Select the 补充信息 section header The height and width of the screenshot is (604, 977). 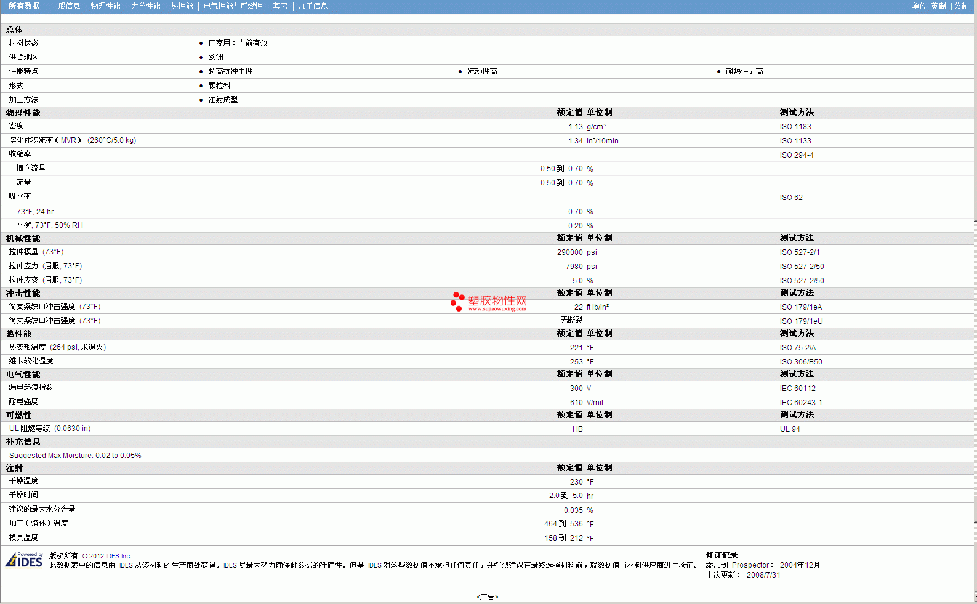click(23, 441)
